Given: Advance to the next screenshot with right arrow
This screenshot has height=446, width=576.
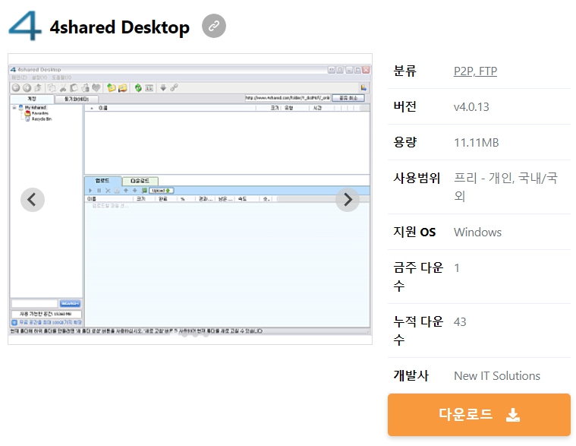Looking at the screenshot, I should (x=348, y=200).
